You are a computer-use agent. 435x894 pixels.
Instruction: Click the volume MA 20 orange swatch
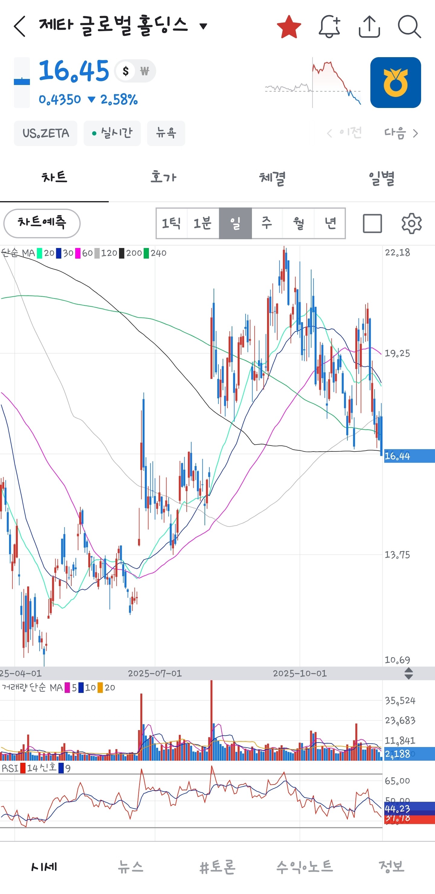click(x=100, y=688)
